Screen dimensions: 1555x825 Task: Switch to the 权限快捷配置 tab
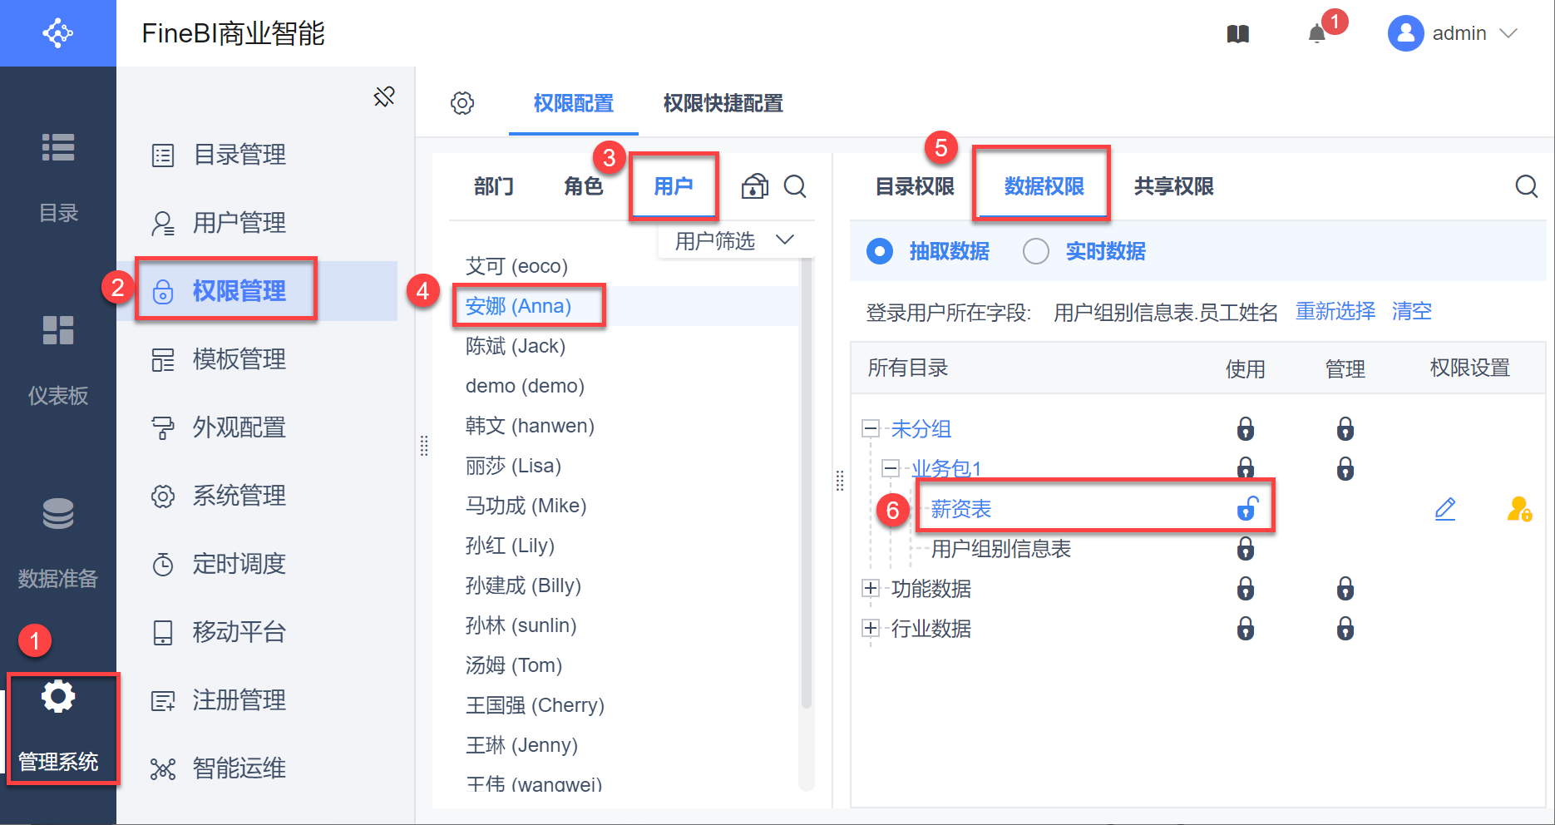pos(723,103)
